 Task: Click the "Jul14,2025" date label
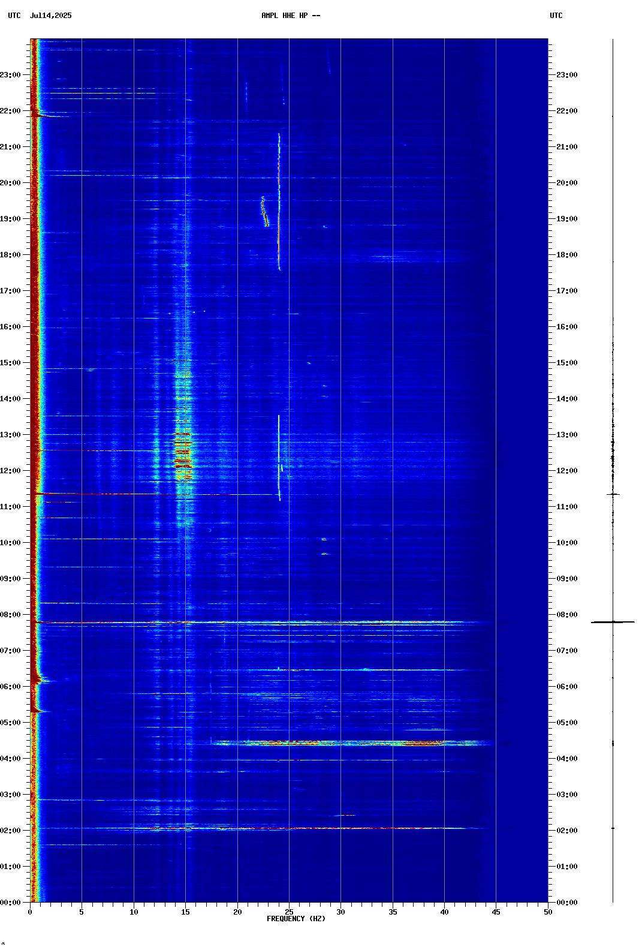pos(50,16)
